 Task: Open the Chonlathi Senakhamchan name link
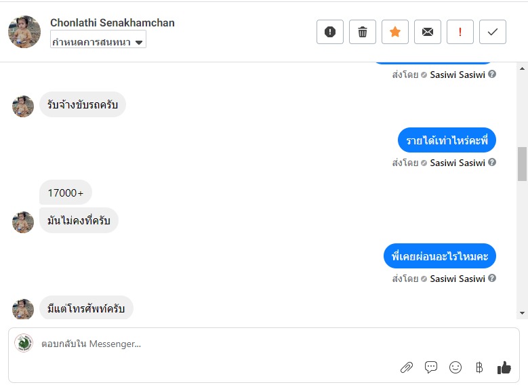point(113,23)
